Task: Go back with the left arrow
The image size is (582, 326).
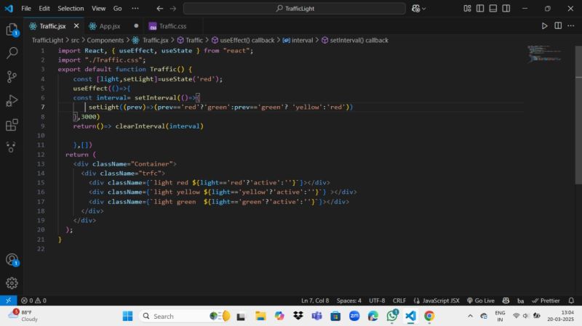Action: 160,9
